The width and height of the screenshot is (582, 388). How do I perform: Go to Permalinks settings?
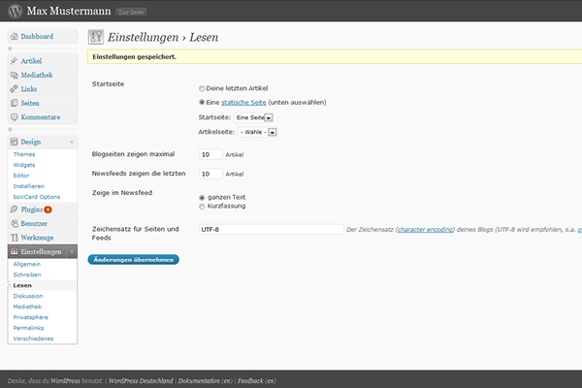click(x=29, y=328)
